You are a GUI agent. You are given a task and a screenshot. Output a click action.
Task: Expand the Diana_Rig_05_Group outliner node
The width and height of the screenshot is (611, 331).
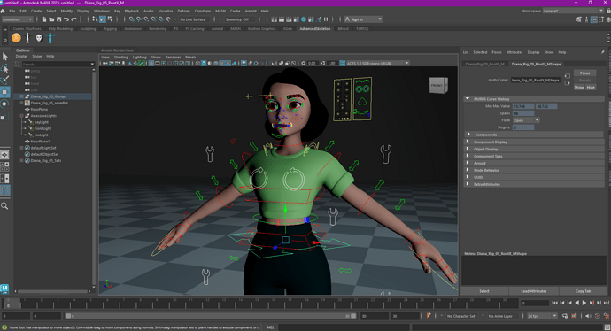(x=22, y=96)
